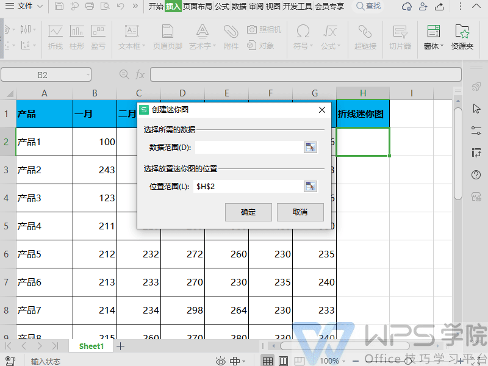Click the share export icon
The width and height of the screenshot is (488, 366).
(439, 6)
